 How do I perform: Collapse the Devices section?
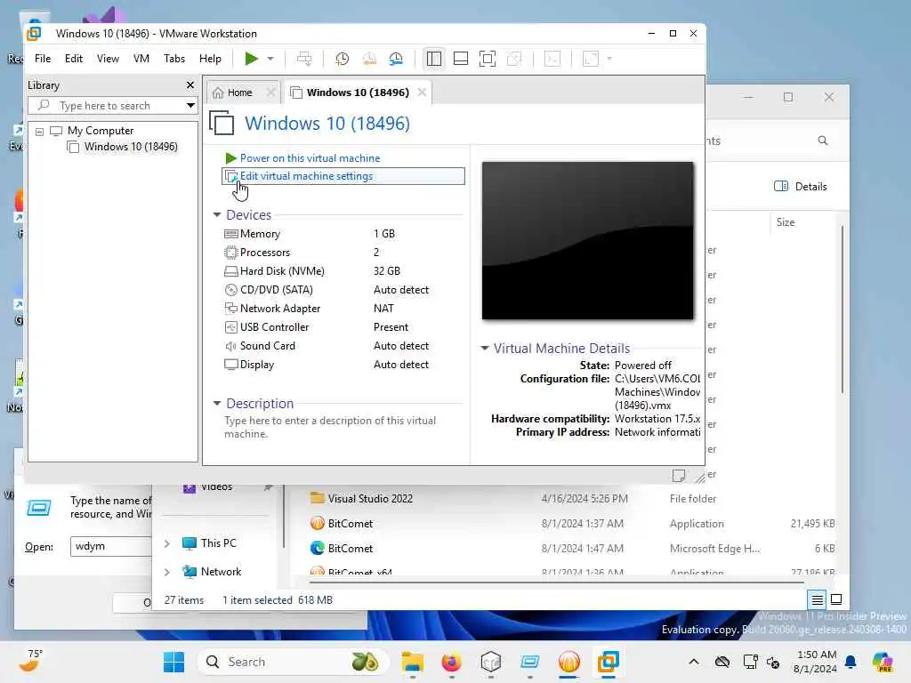[x=217, y=215]
